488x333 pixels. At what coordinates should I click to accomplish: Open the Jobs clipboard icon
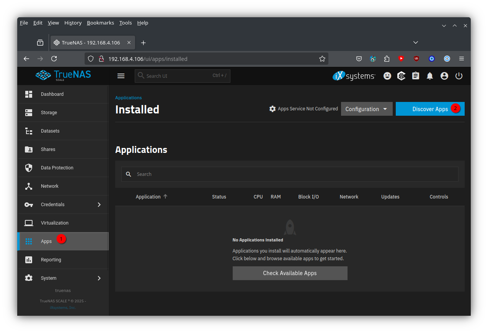point(416,76)
